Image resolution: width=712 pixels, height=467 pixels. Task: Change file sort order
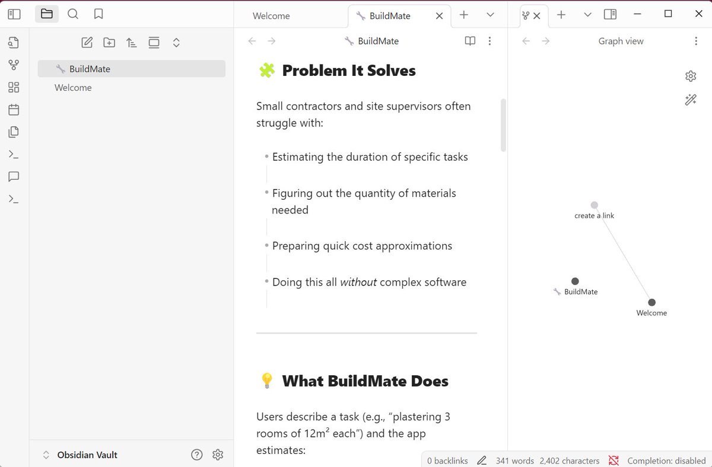tap(132, 42)
